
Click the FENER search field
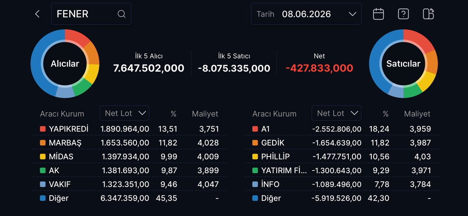click(x=91, y=14)
